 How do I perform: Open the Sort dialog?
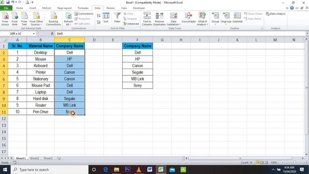tap(106, 18)
